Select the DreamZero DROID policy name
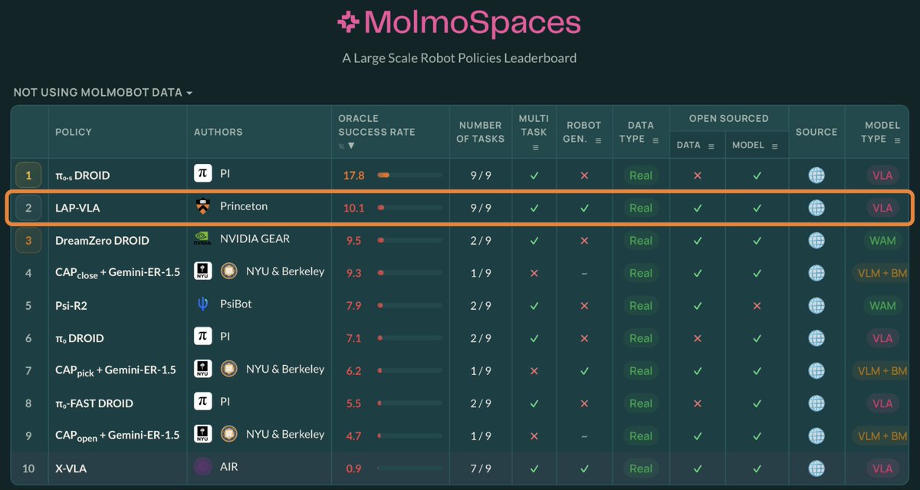The height and width of the screenshot is (490, 920). click(x=102, y=241)
